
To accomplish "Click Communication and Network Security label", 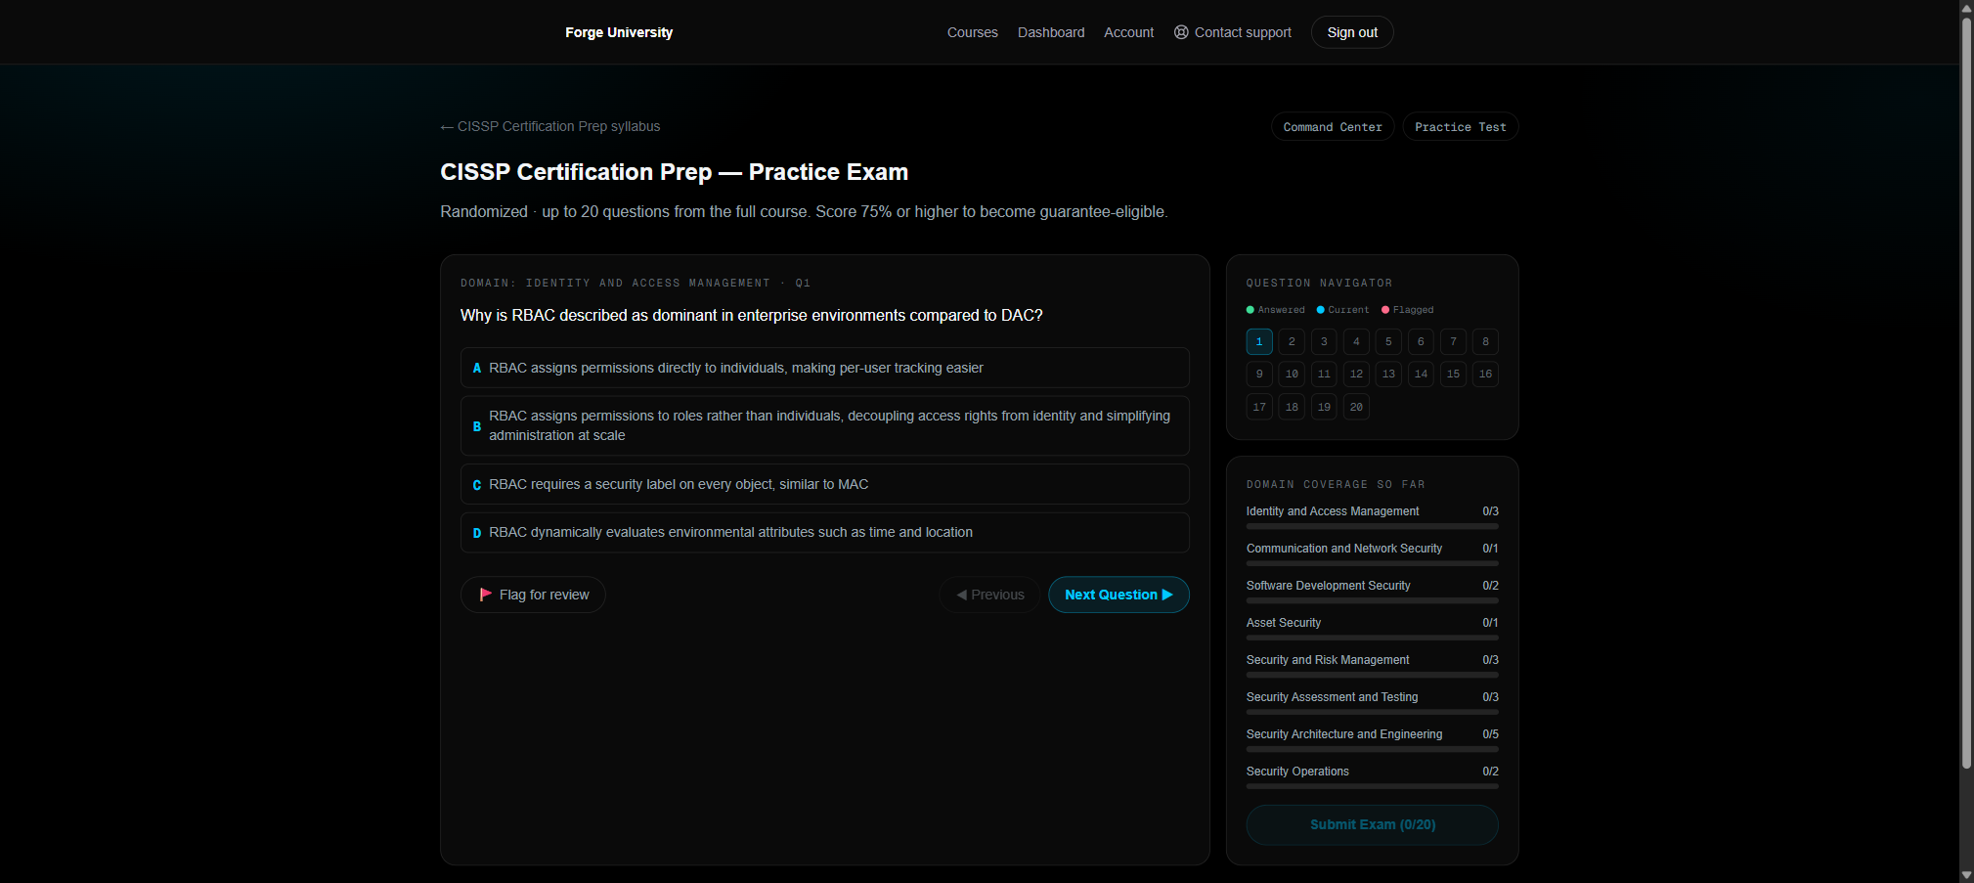I will tap(1343, 549).
